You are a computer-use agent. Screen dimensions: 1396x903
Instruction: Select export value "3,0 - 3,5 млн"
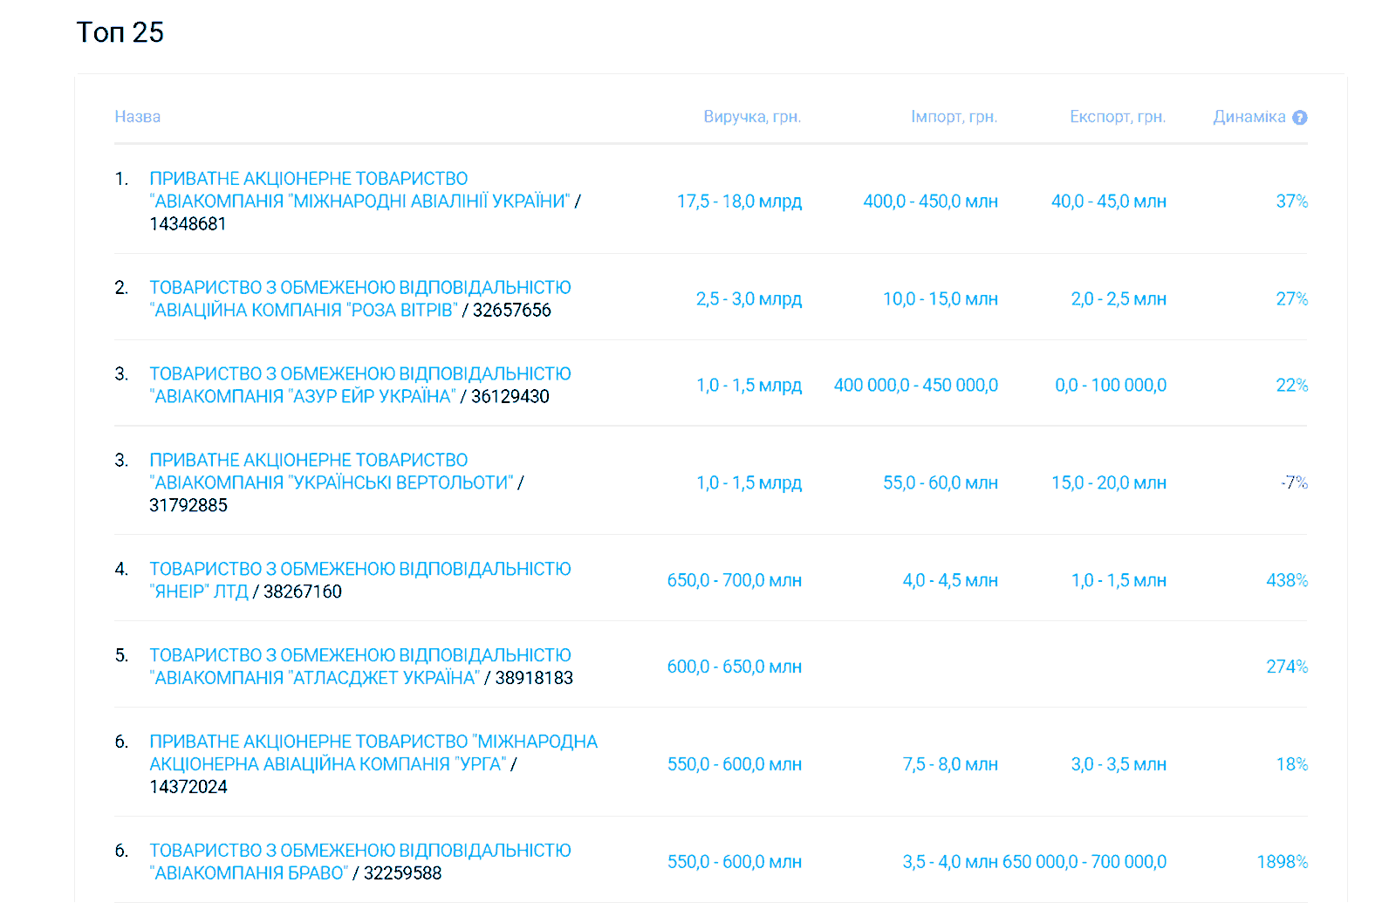point(1119,765)
